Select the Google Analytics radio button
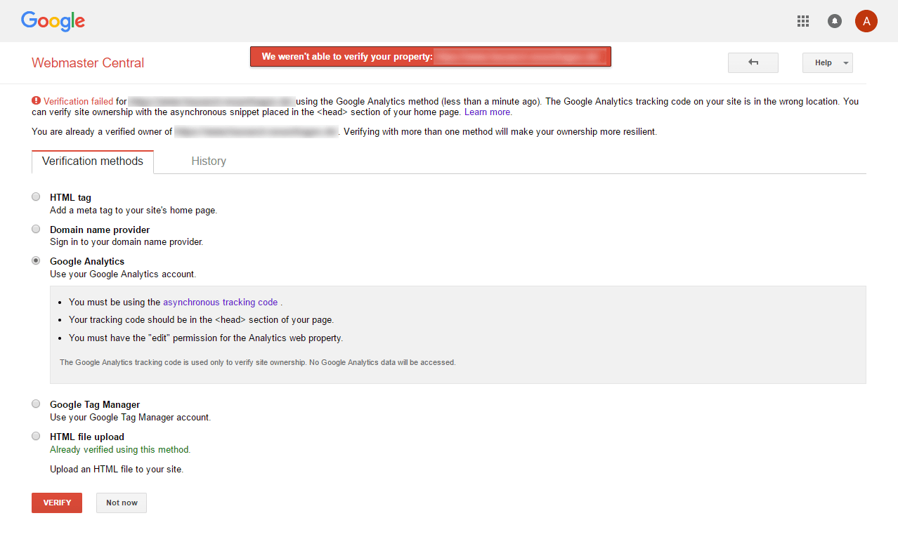The width and height of the screenshot is (898, 551). (36, 260)
